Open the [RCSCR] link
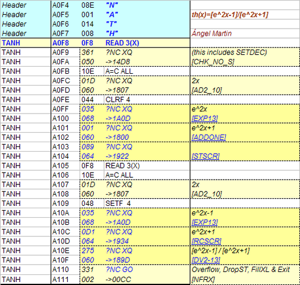This screenshot has width=300, height=285. tap(206, 241)
